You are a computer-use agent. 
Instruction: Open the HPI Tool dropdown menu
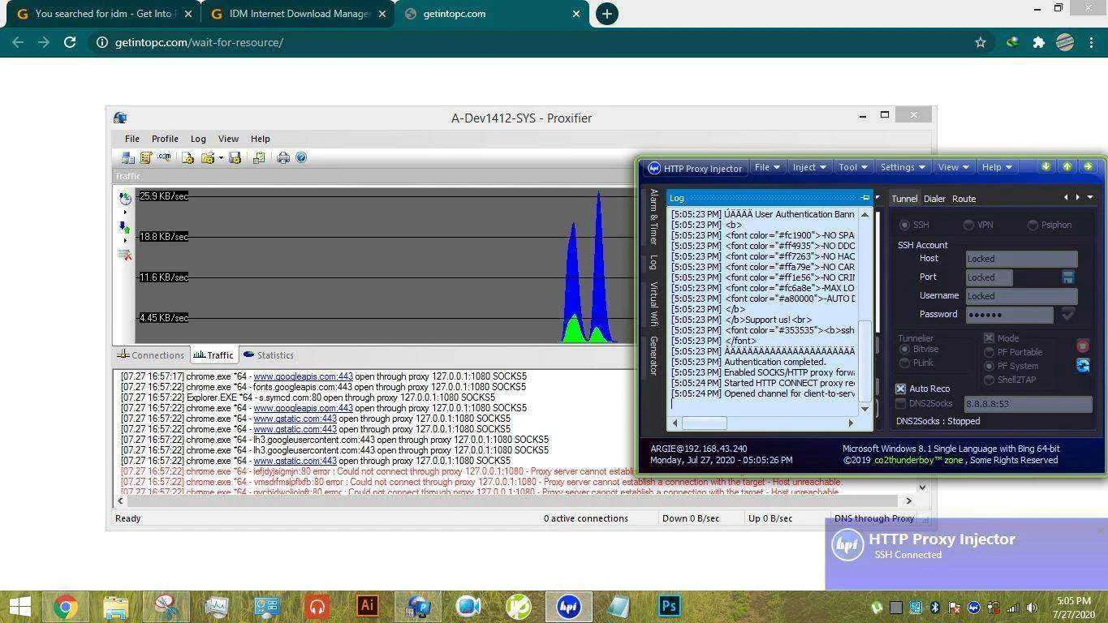click(853, 167)
